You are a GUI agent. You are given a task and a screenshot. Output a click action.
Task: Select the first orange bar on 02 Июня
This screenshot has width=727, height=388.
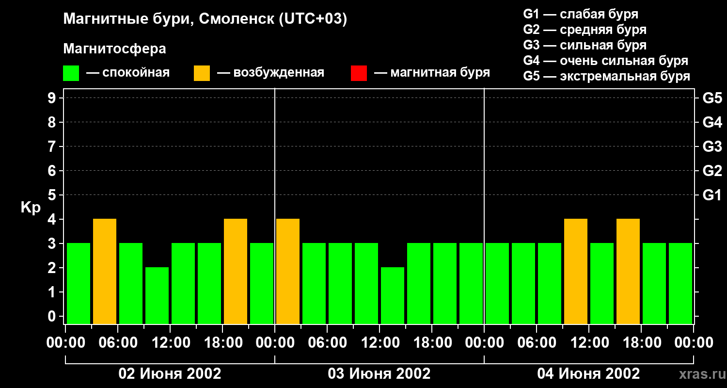click(x=105, y=271)
